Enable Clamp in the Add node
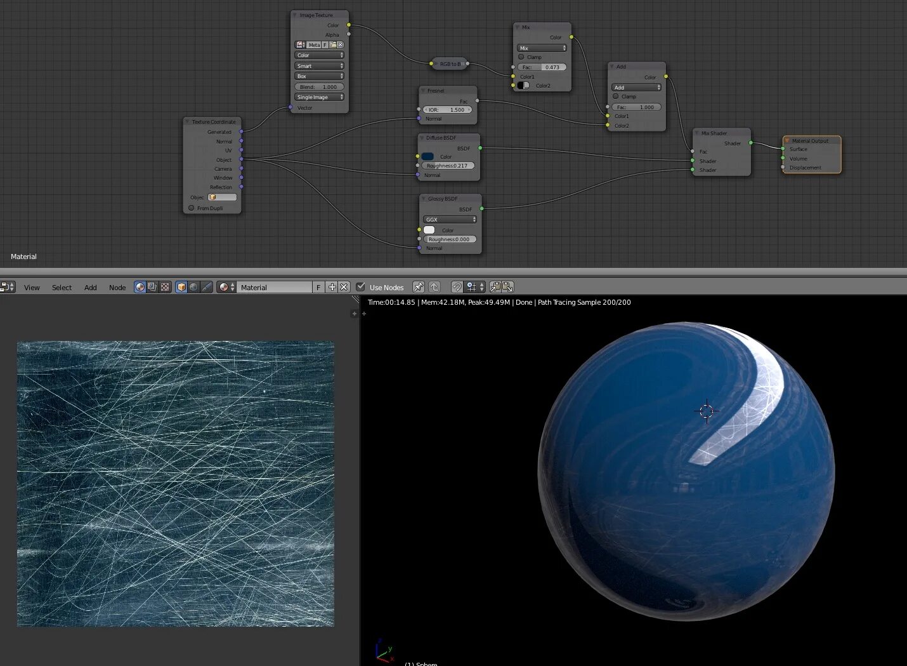Image resolution: width=907 pixels, height=666 pixels. click(x=615, y=97)
